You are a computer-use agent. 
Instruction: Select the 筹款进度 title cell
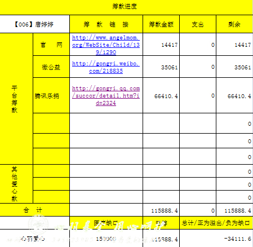[125, 7]
